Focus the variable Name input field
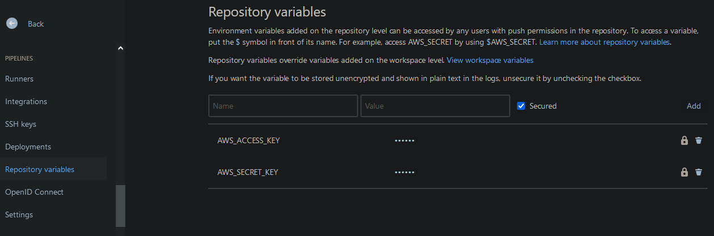714x236 pixels. point(283,106)
